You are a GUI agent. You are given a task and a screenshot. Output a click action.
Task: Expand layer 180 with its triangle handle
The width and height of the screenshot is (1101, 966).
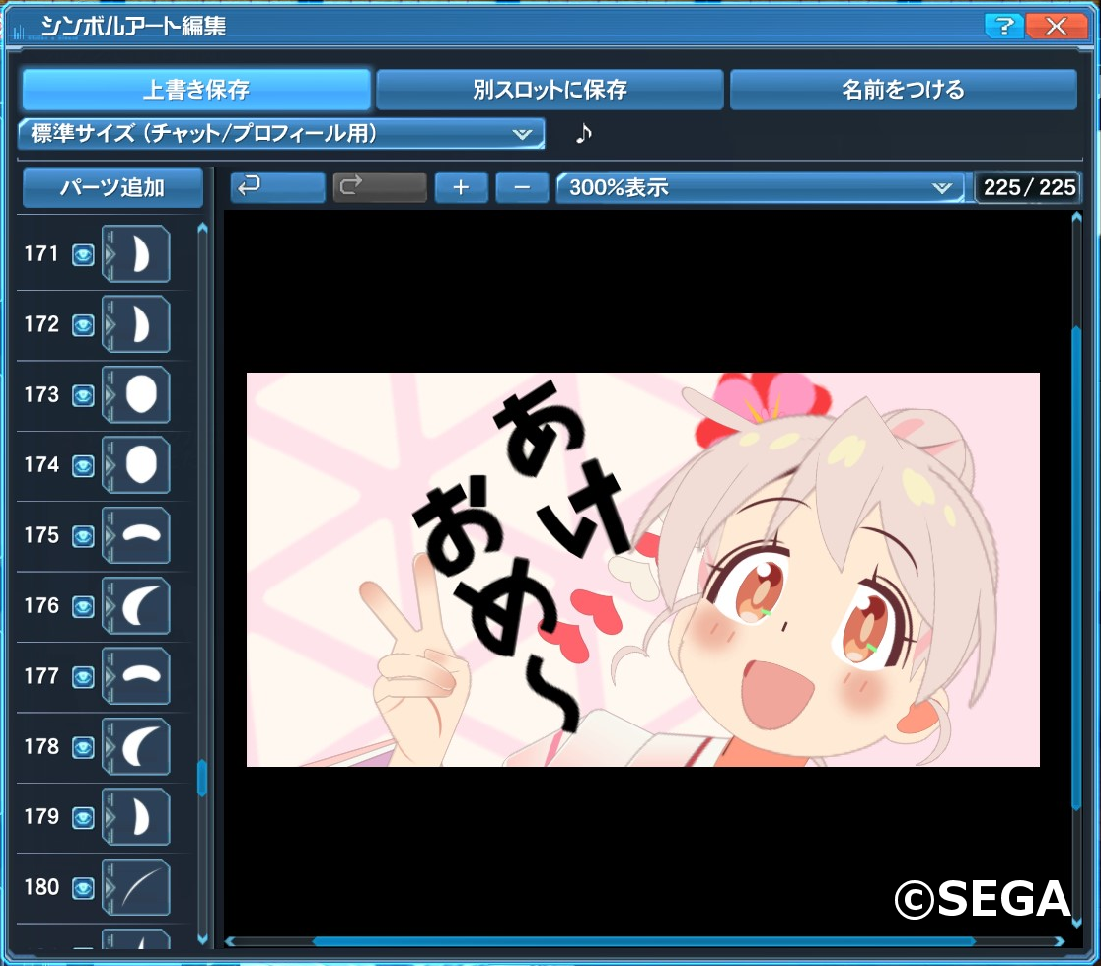[109, 887]
